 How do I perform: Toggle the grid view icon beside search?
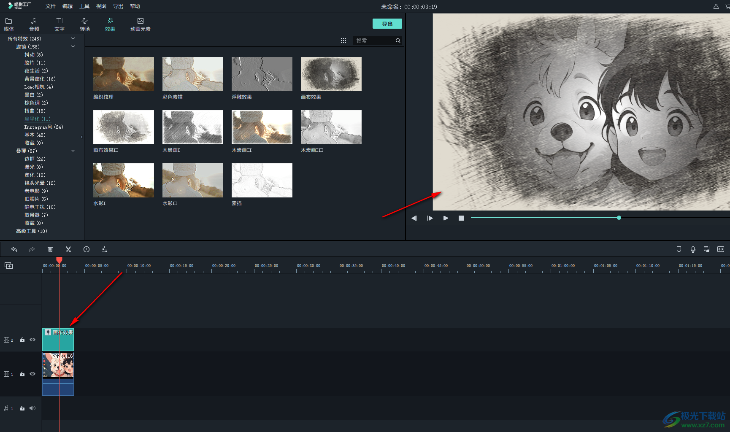(x=343, y=40)
